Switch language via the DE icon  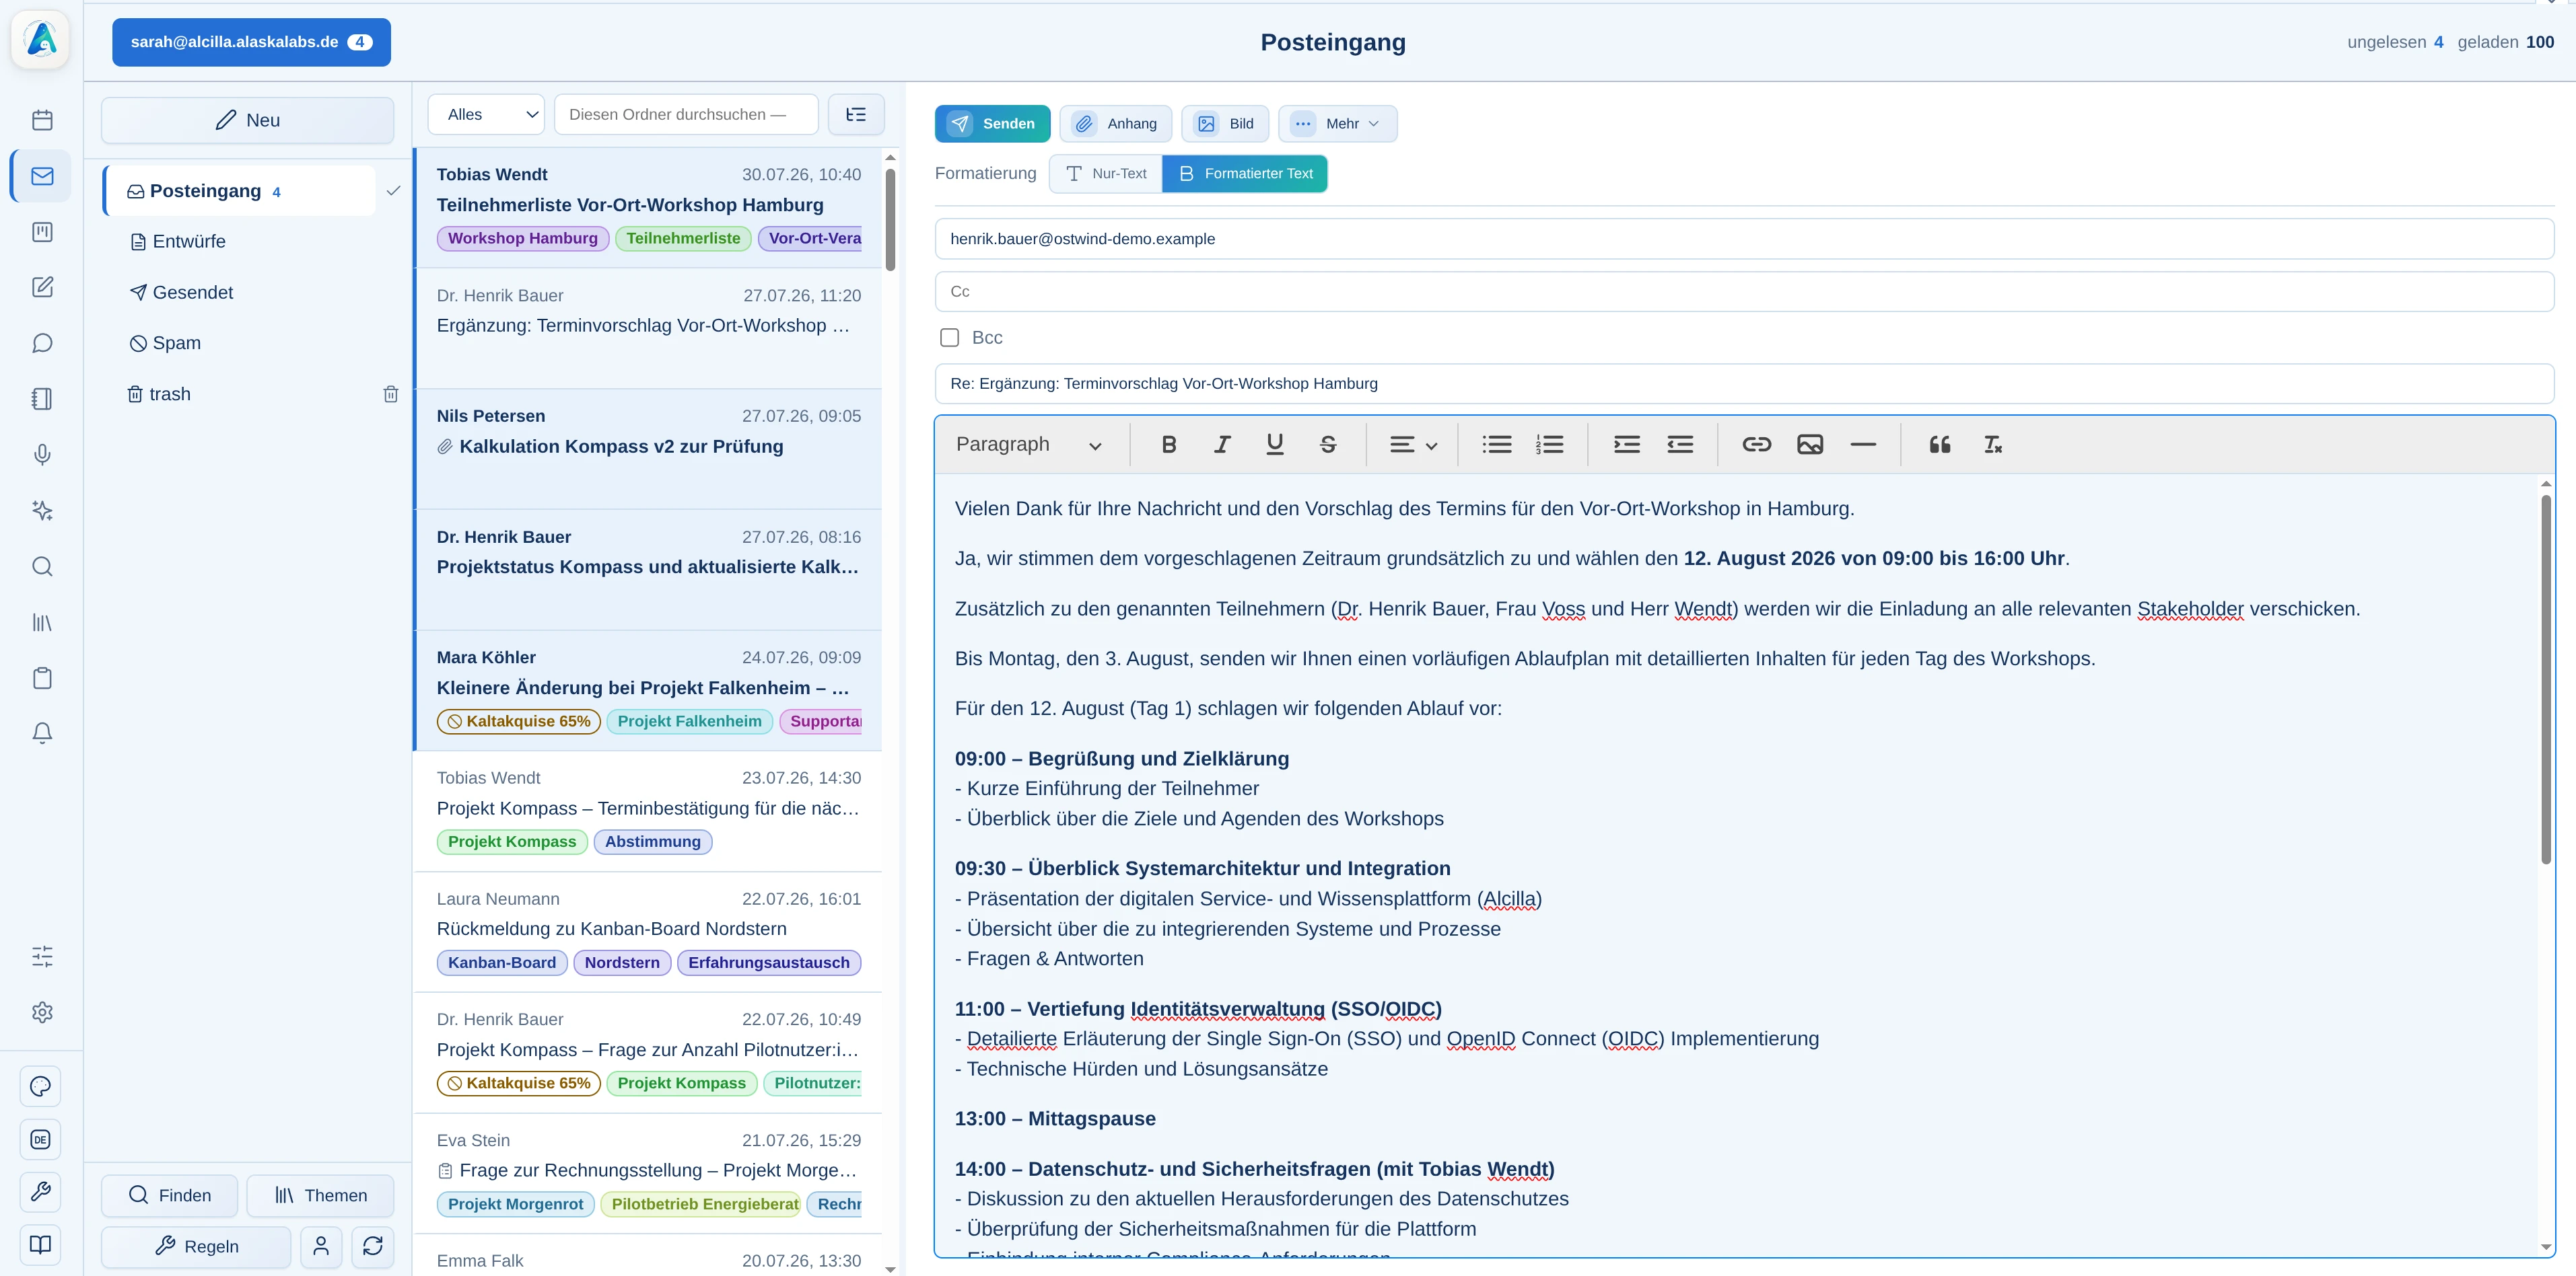[x=41, y=1139]
